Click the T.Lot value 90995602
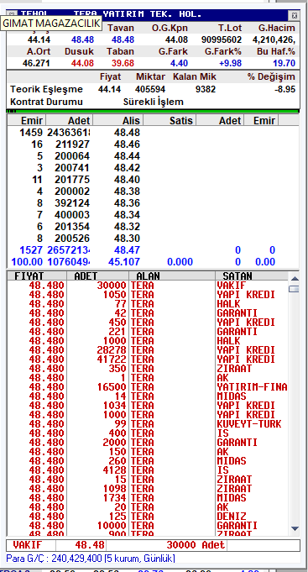This screenshot has height=572, width=308. coord(222,39)
